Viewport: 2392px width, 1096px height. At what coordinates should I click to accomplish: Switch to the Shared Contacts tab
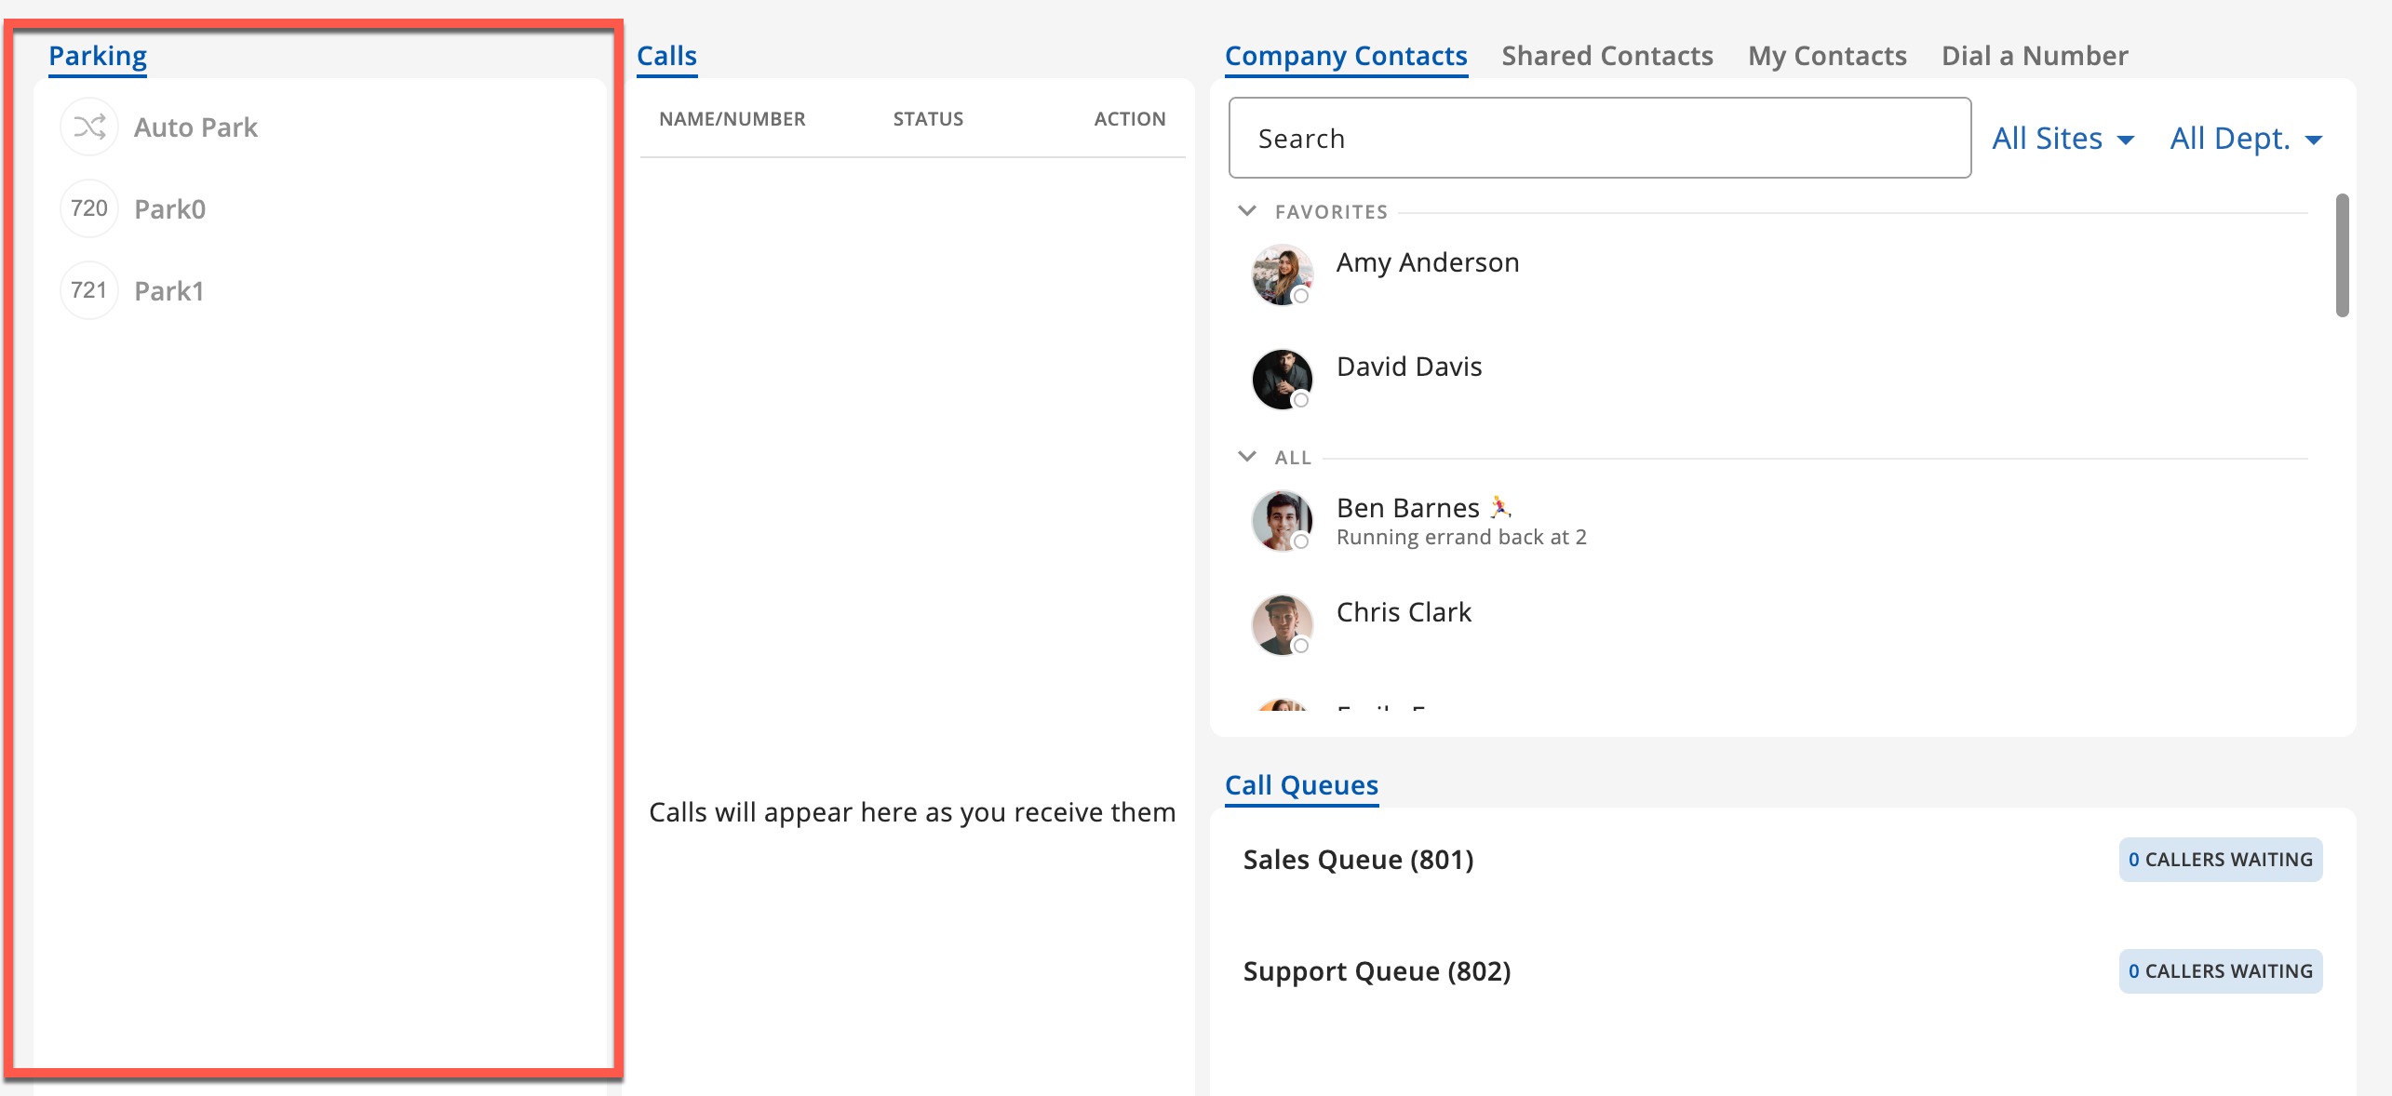coord(1606,56)
